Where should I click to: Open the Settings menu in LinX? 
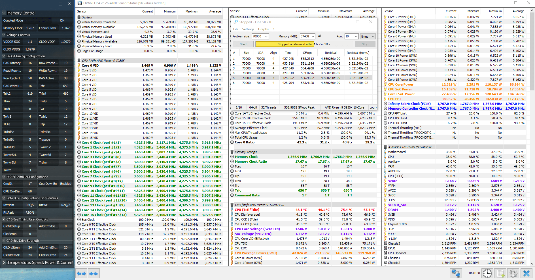[248, 29]
